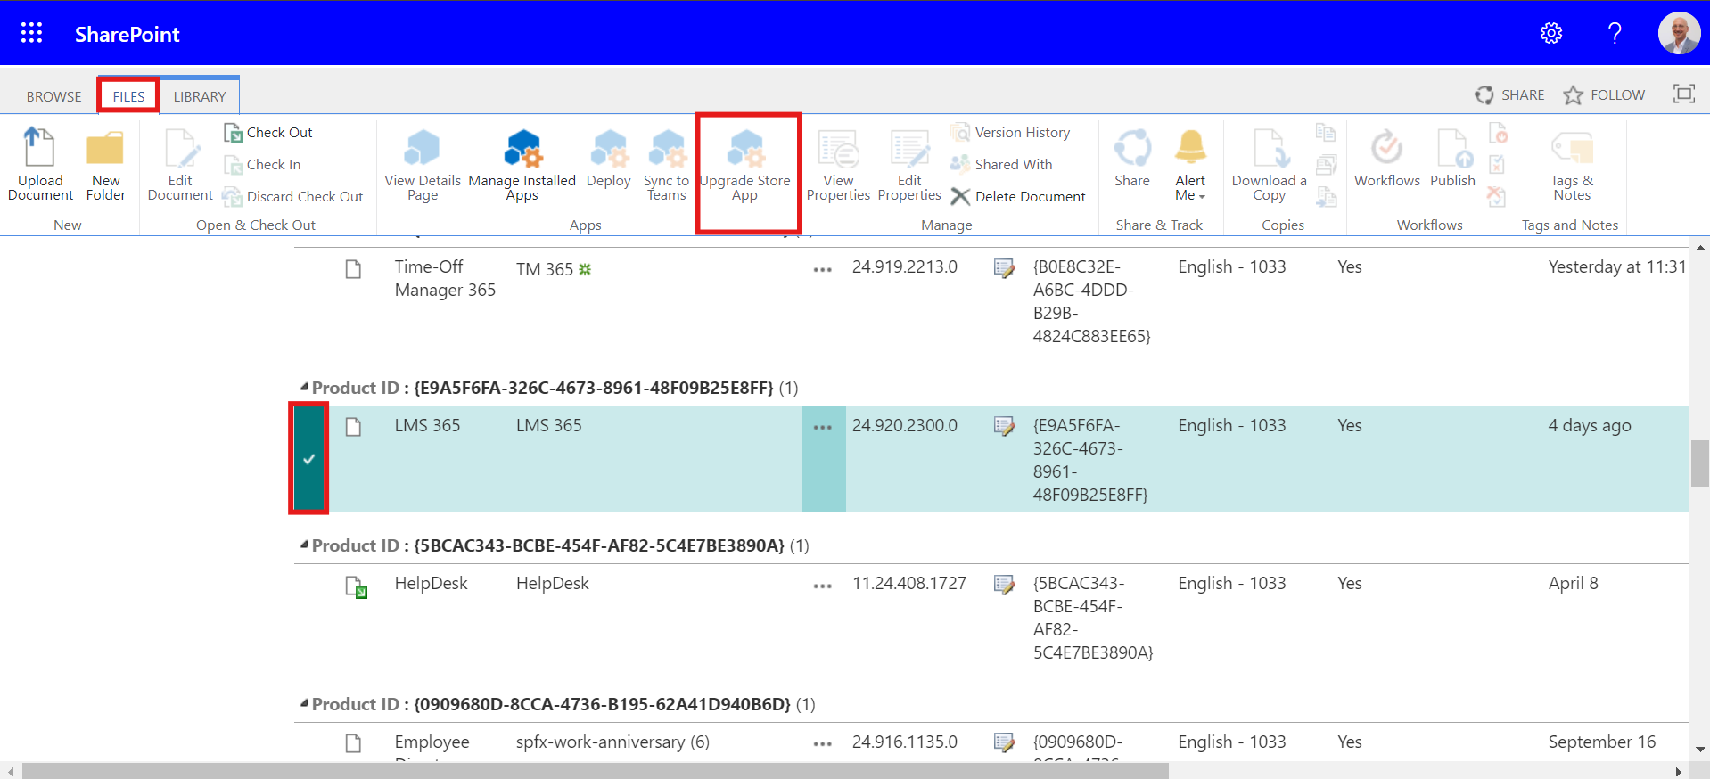Image resolution: width=1710 pixels, height=779 pixels.
Task: Open the LMS 365 title link
Action: point(427,426)
